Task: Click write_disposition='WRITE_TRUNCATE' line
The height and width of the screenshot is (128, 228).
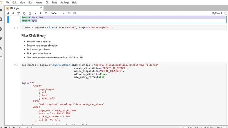Action: [99, 71]
